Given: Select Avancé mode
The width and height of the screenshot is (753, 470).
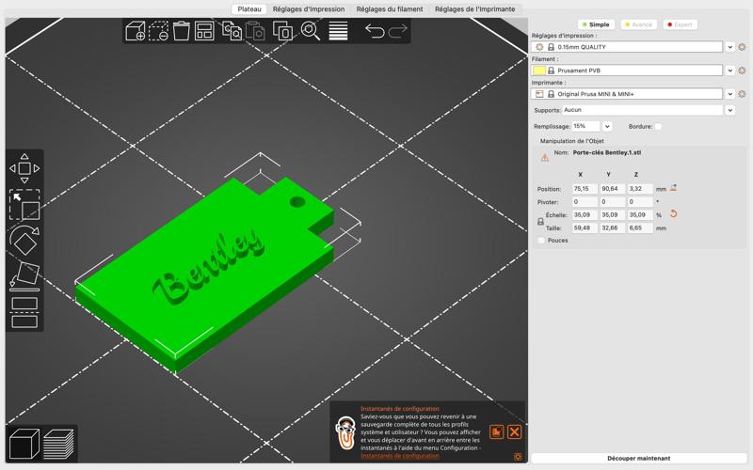Looking at the screenshot, I should point(638,24).
